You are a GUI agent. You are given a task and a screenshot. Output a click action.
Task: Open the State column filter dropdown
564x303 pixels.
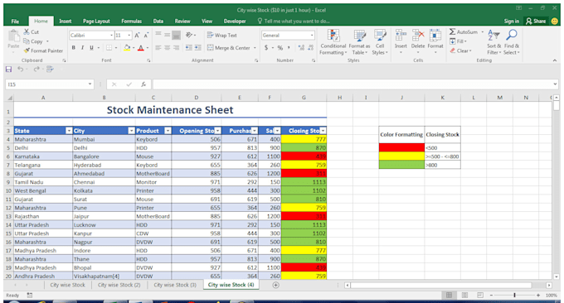pyautogui.click(x=69, y=131)
